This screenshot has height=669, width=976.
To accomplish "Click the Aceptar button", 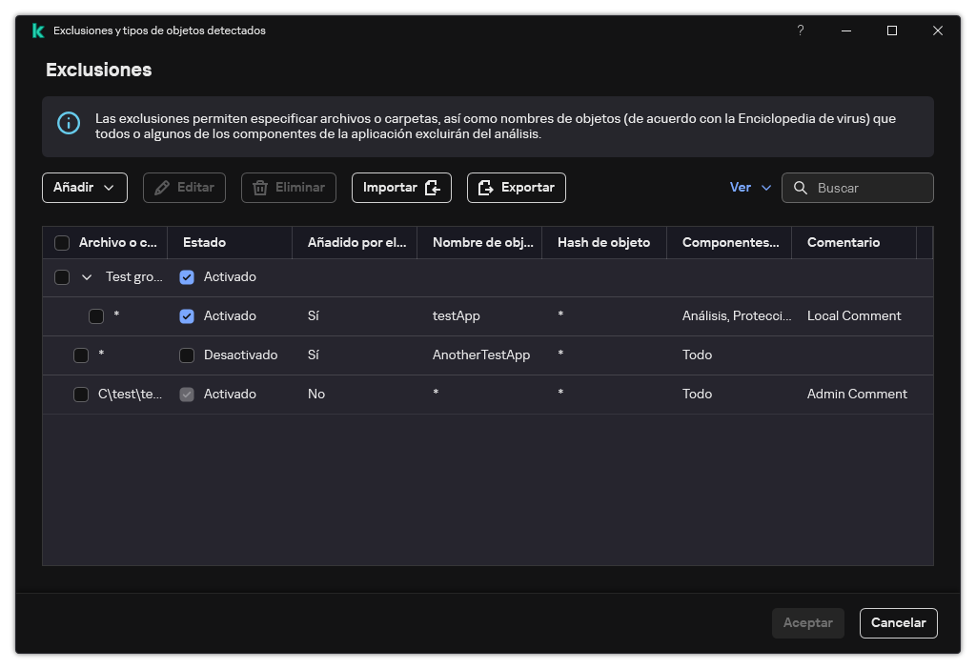I will coord(807,622).
